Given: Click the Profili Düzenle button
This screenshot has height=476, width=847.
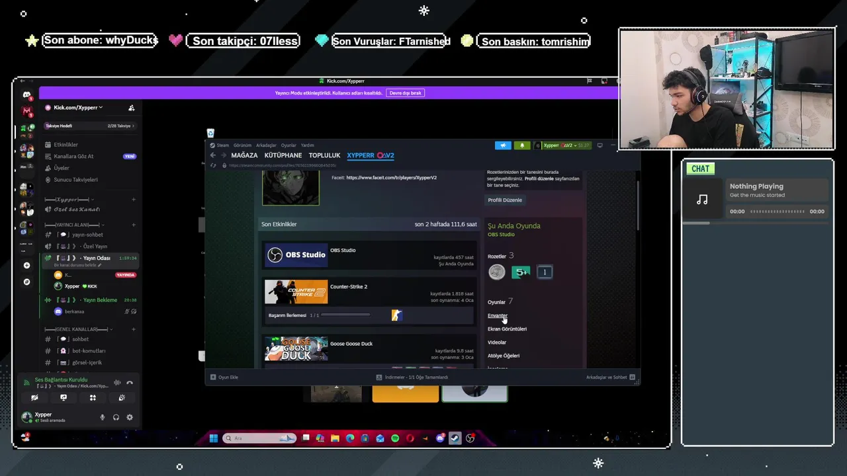Looking at the screenshot, I should [505, 200].
